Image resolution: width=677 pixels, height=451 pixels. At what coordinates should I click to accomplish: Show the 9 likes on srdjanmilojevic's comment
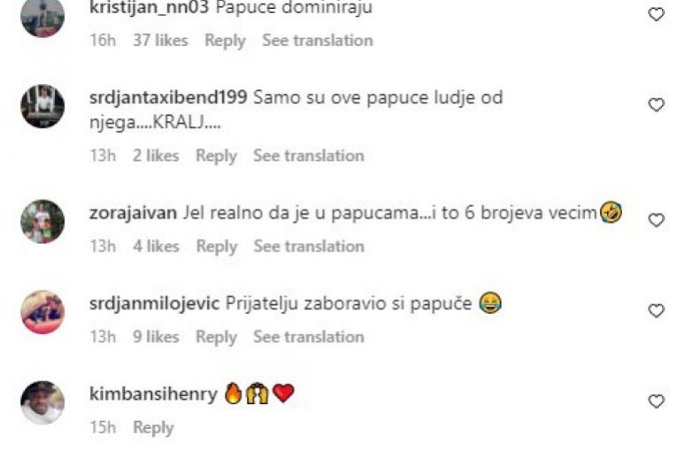(x=156, y=337)
